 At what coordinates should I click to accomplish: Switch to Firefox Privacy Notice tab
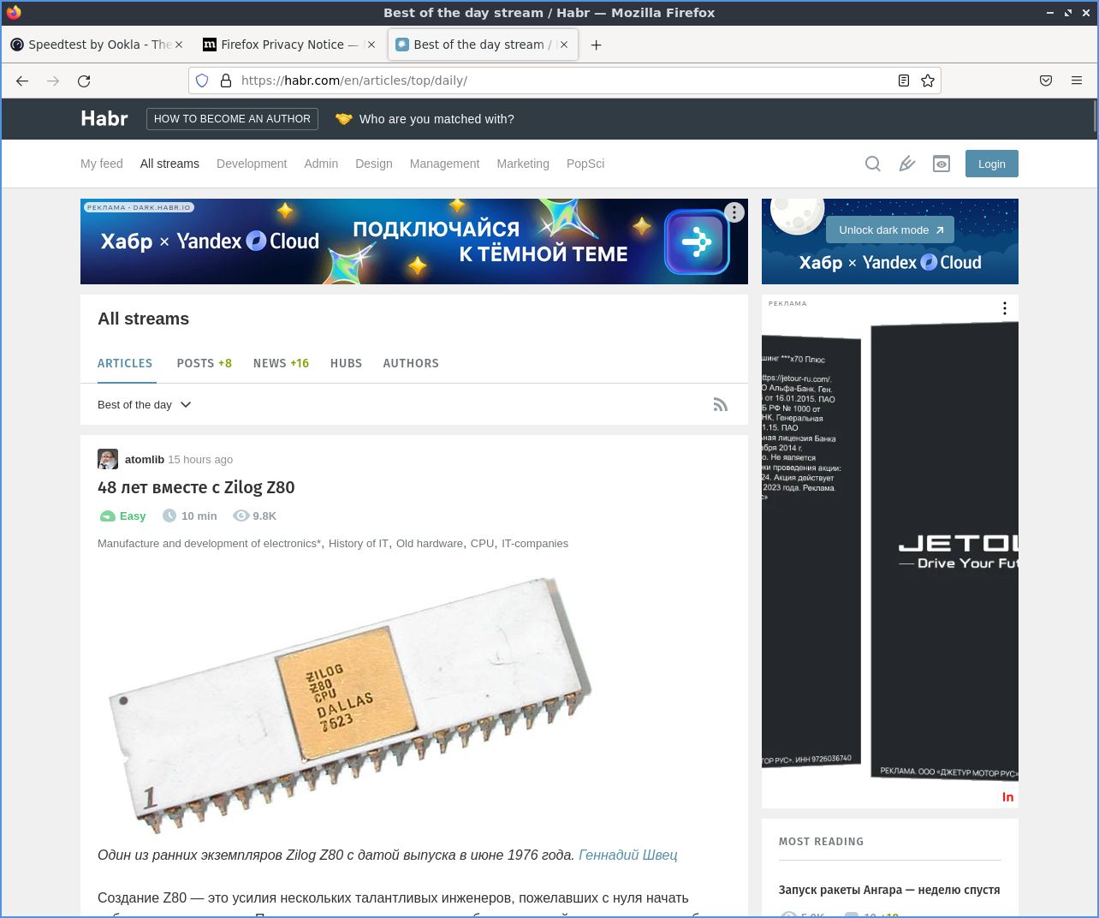coord(289,45)
